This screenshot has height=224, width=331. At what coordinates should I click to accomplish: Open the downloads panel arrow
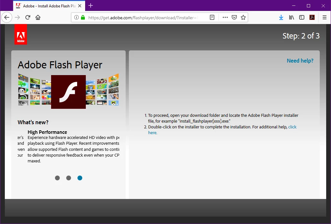281,17
